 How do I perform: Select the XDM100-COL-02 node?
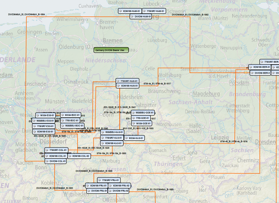click(x=79, y=156)
